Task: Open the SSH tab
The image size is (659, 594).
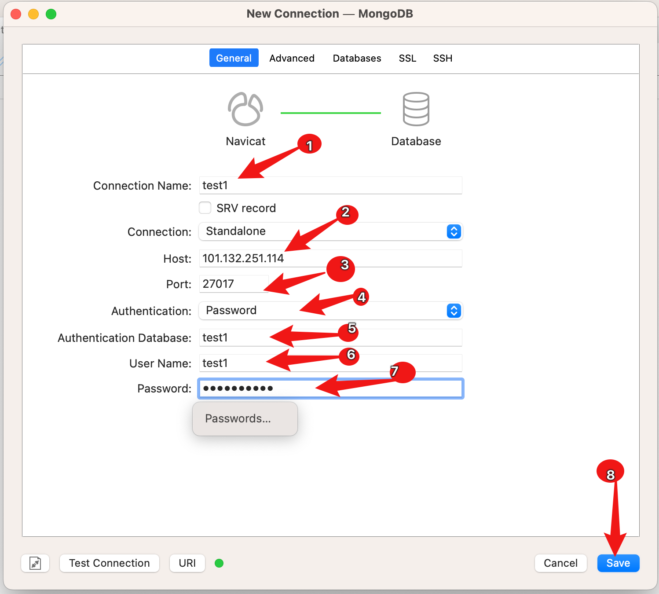Action: 443,58
